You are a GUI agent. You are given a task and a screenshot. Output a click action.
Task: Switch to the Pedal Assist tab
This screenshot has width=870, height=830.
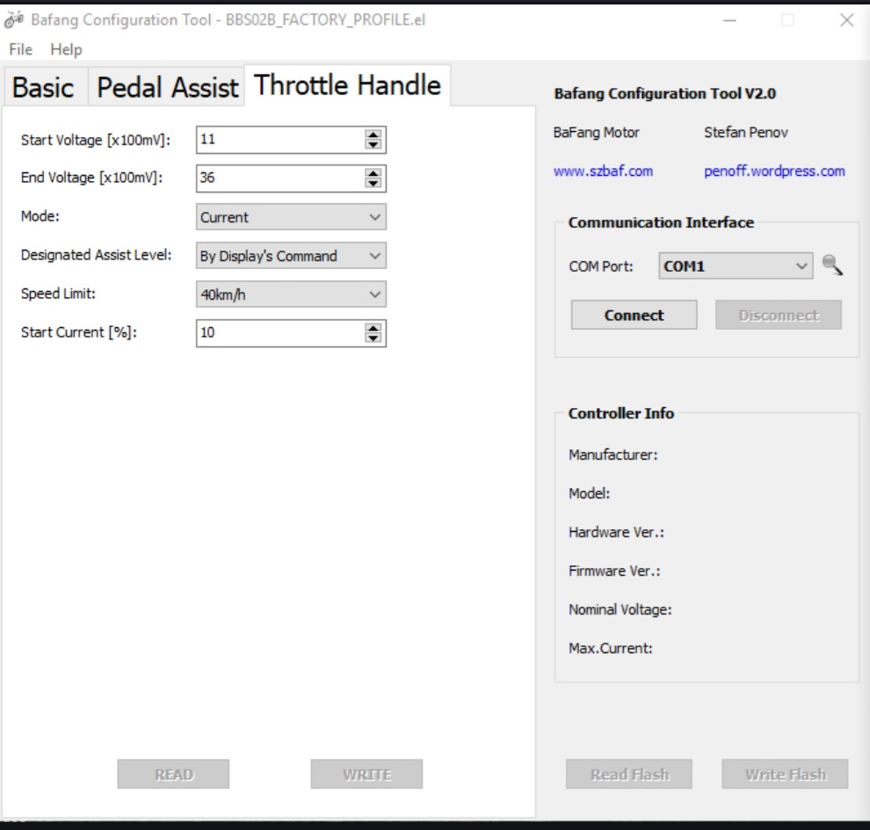(167, 87)
